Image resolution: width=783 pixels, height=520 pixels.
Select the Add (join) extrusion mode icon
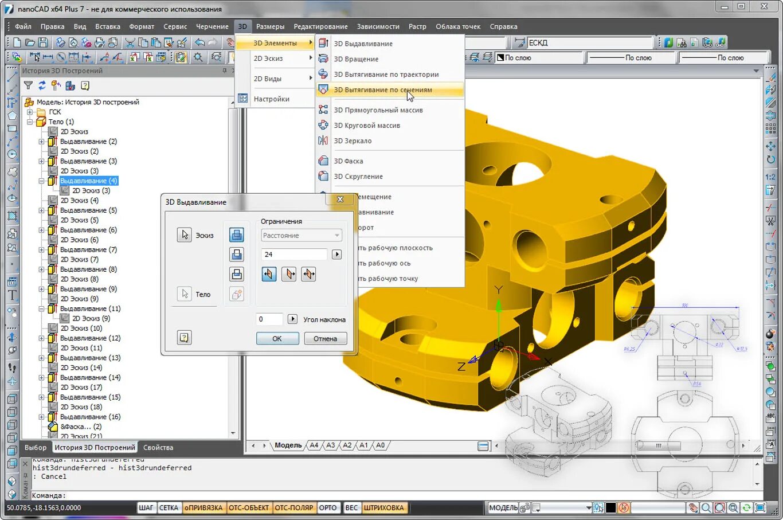coord(236,234)
